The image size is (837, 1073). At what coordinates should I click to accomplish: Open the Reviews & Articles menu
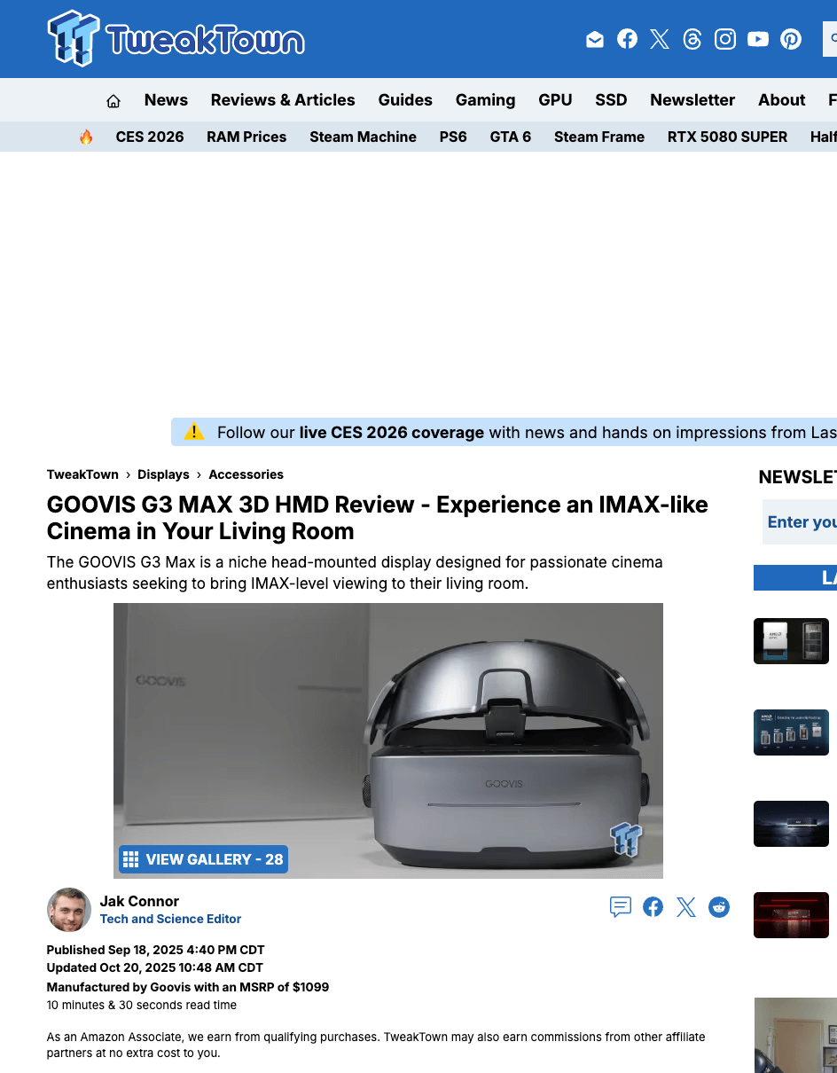(x=283, y=100)
